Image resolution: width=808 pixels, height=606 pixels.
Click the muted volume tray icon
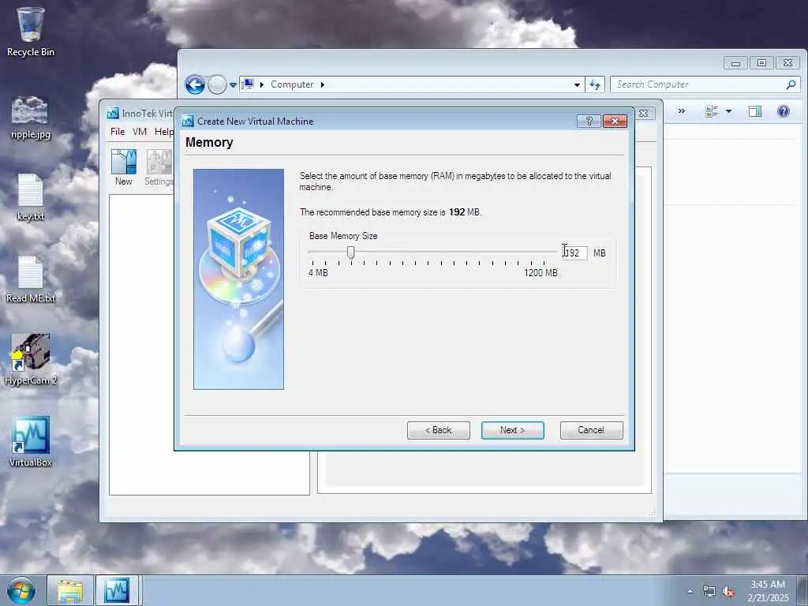[x=728, y=592]
